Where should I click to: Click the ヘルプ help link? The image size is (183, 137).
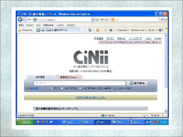(x=148, y=38)
